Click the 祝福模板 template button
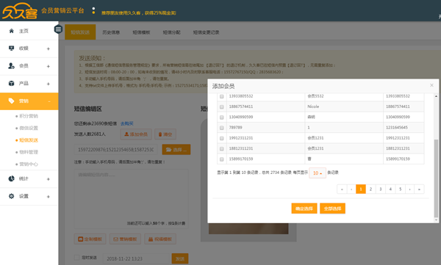Screen dimensions: 441x265 (160, 239)
